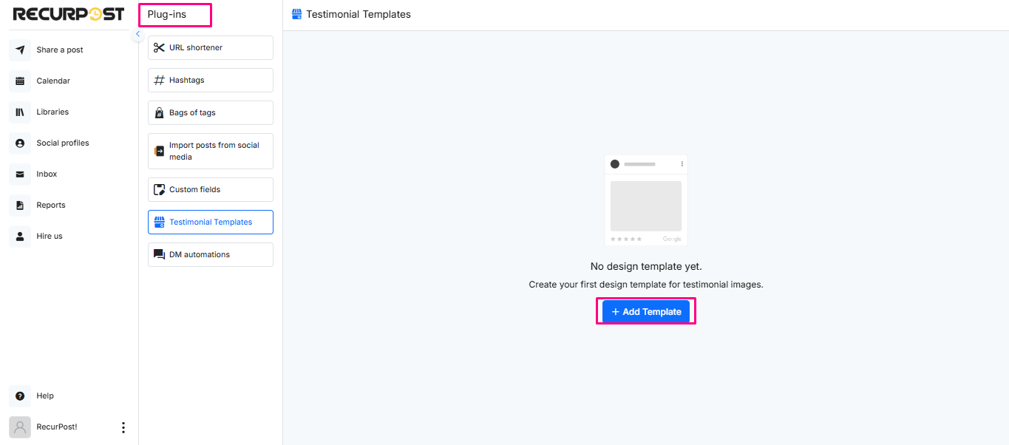This screenshot has width=1009, height=445.
Task: Click the RecurPost! account name
Action: pyautogui.click(x=57, y=427)
